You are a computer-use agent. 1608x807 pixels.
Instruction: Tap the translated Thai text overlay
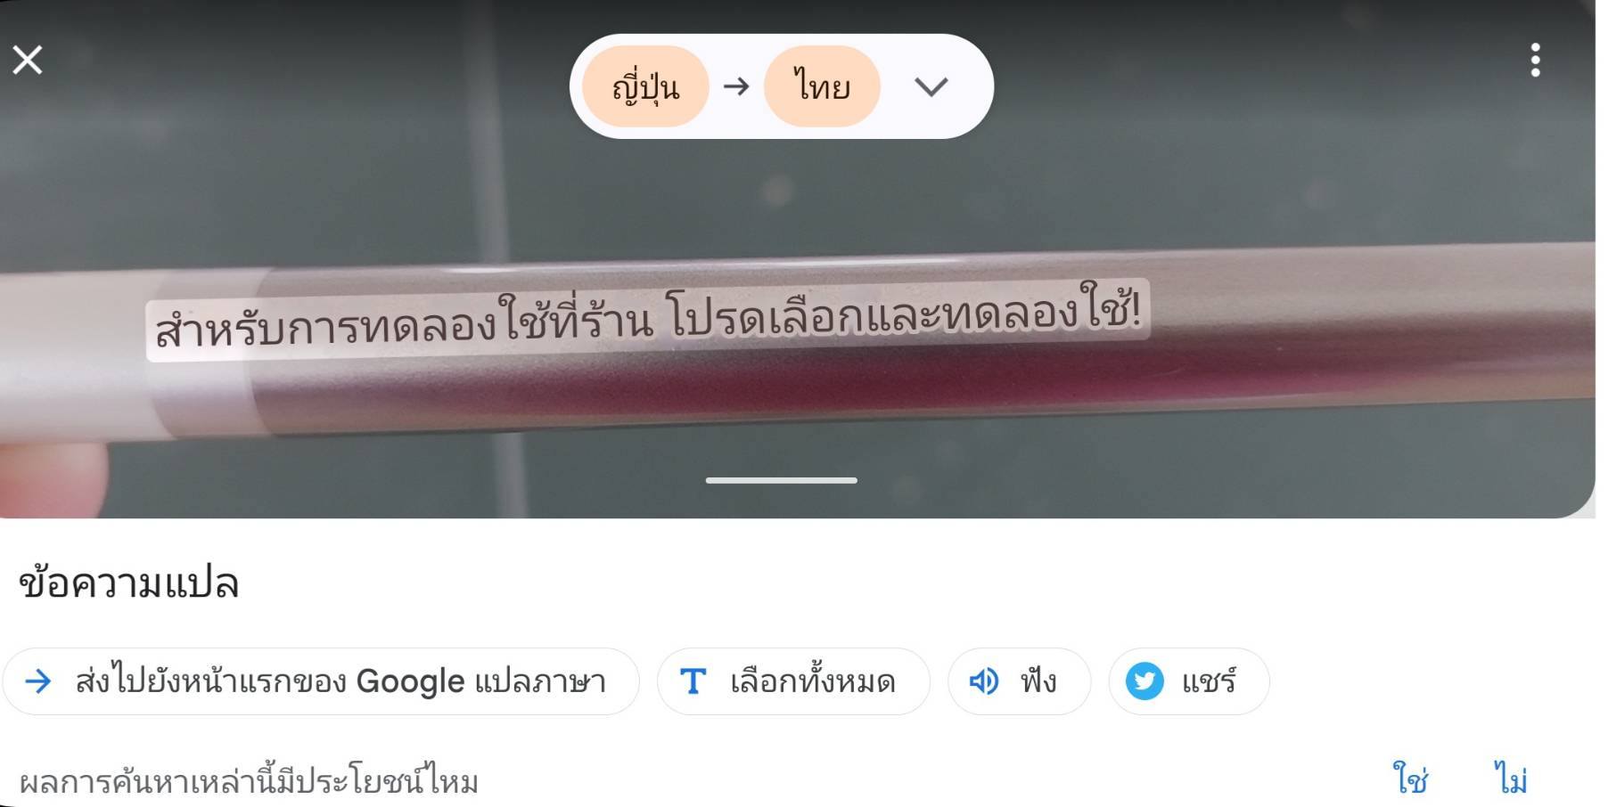click(x=648, y=321)
